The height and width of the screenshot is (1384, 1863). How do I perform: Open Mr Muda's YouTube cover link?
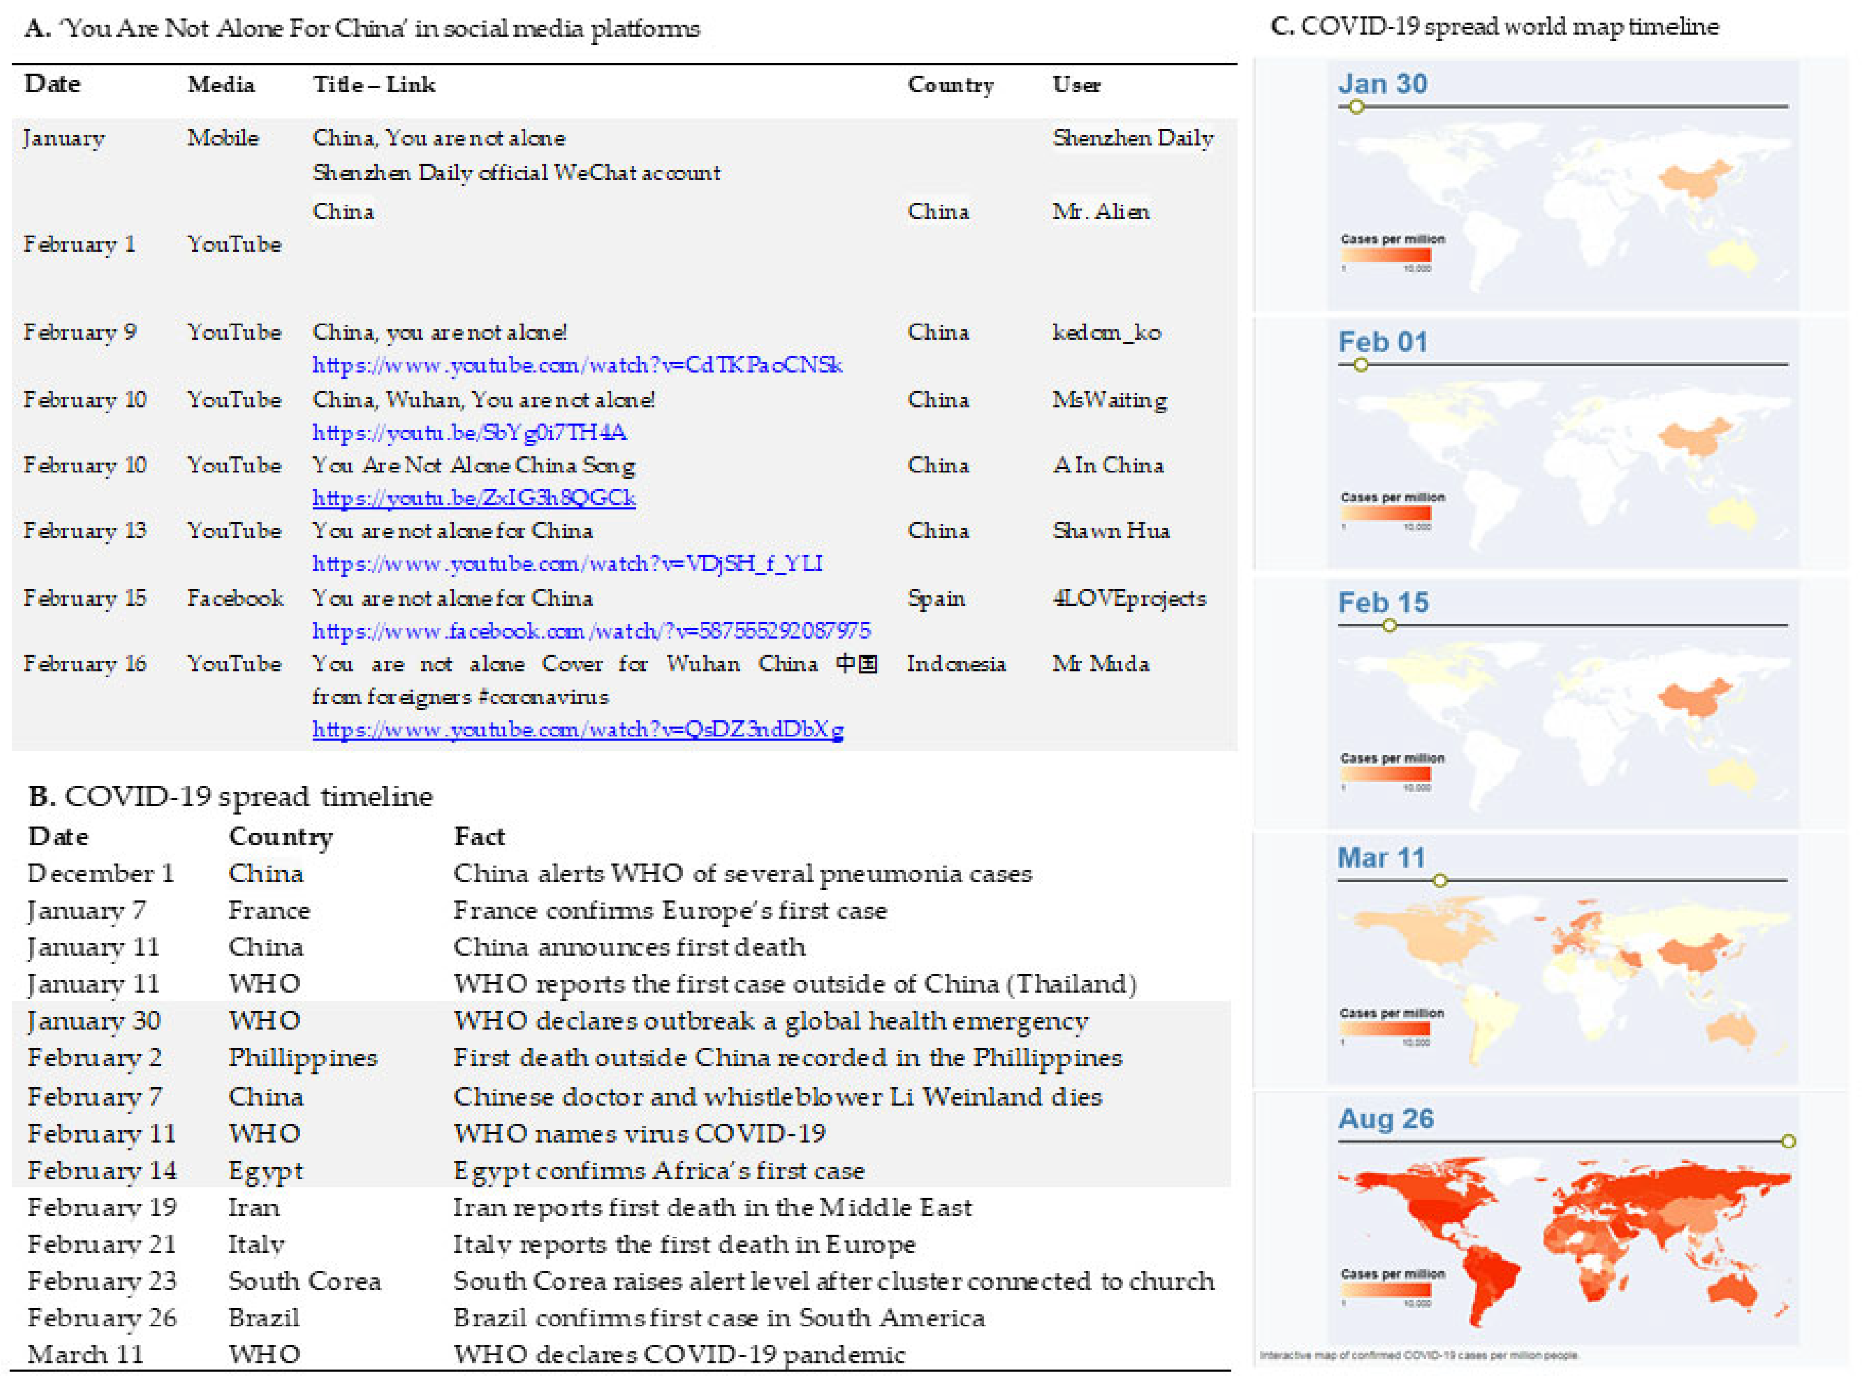click(x=577, y=729)
